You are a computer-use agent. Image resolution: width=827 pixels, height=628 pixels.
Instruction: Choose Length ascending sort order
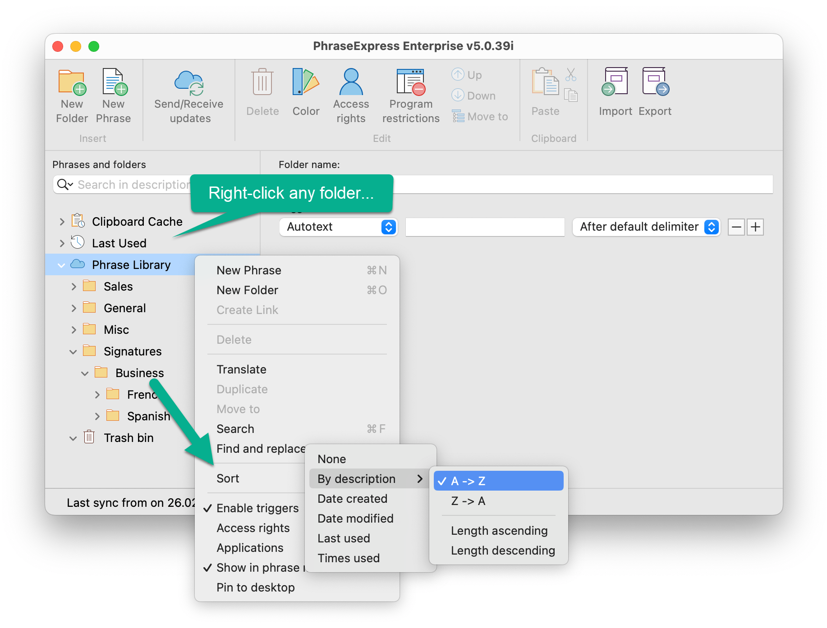point(499,531)
